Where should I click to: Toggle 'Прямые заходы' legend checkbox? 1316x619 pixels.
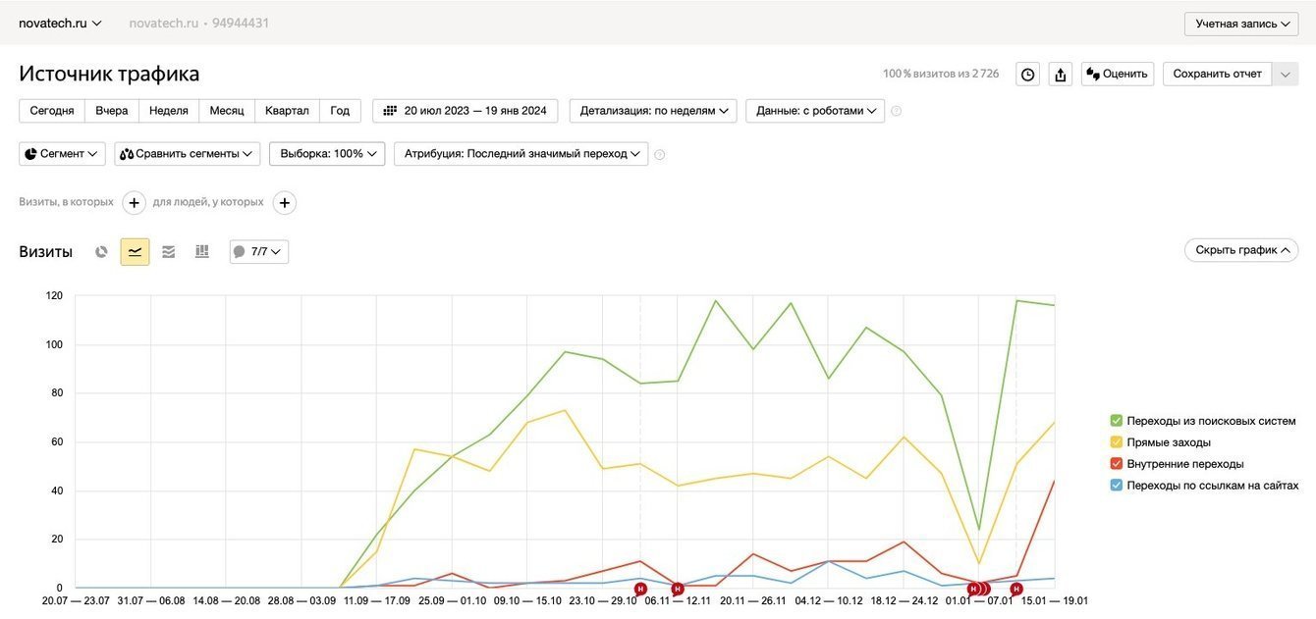coord(1117,442)
